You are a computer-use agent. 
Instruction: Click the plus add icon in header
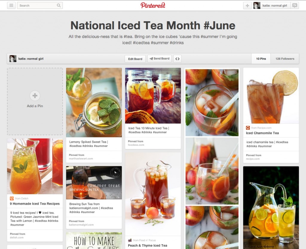tap(247, 5)
